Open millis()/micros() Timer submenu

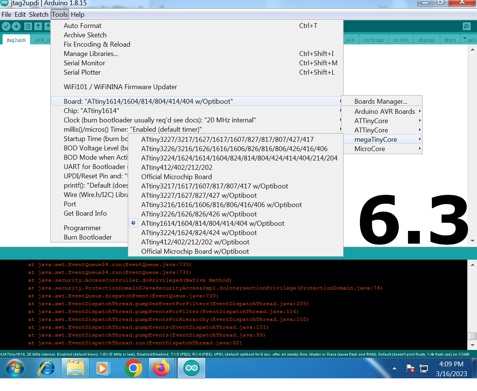(x=197, y=129)
